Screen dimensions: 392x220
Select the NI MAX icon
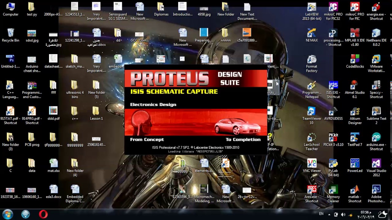click(312, 35)
